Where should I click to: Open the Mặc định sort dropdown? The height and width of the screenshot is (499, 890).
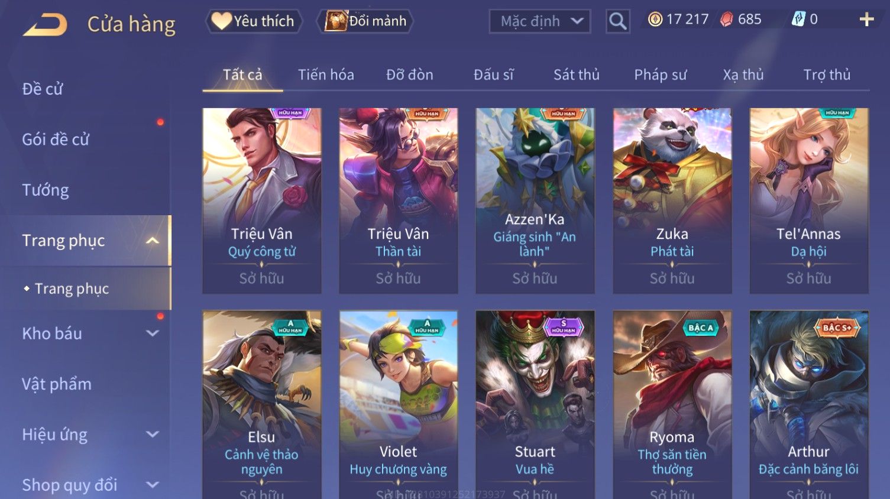[x=539, y=21]
